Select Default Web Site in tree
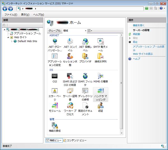Image resolution: width=168 pixels, height=150 pixels. point(27,41)
